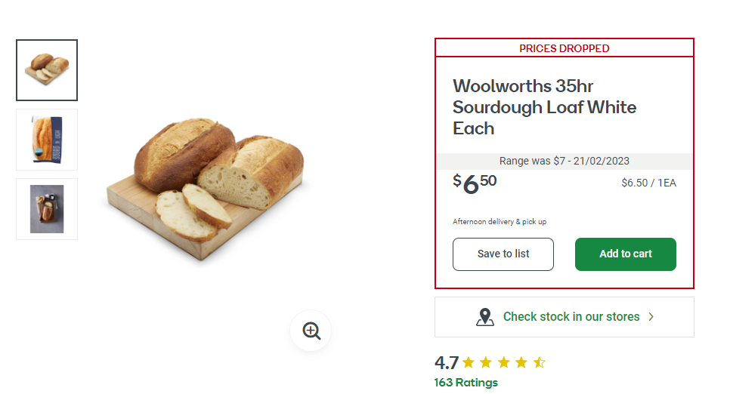Select the sliced sourdough on board thumbnail

point(47,70)
